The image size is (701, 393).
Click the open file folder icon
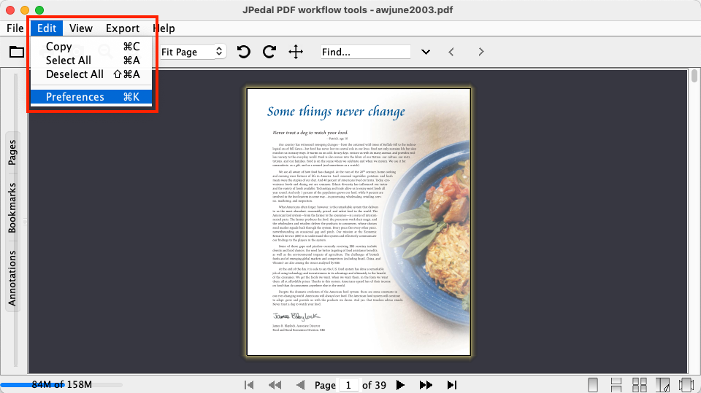[17, 52]
